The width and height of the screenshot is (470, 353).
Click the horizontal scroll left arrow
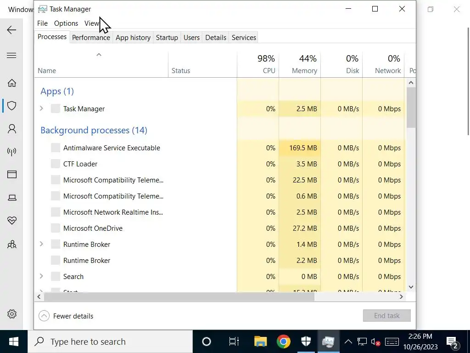coord(39,296)
